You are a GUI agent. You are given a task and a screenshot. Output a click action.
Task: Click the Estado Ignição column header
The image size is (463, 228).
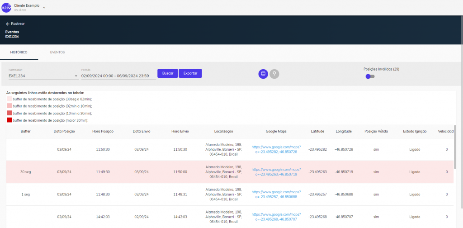pos(415,132)
